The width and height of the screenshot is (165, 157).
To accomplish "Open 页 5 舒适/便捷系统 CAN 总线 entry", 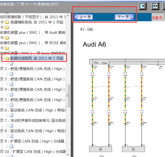I will tap(32, 100).
